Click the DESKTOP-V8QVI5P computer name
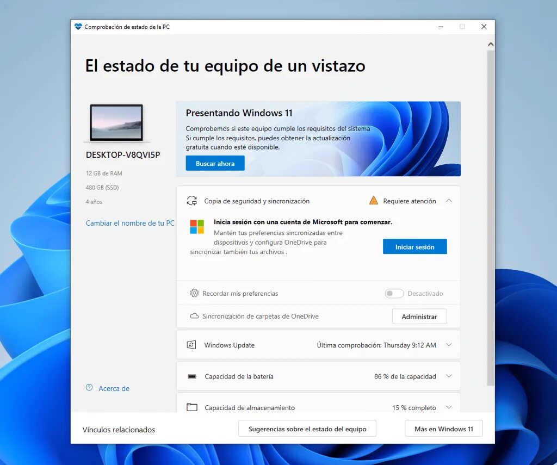The width and height of the screenshot is (557, 465). coord(123,155)
